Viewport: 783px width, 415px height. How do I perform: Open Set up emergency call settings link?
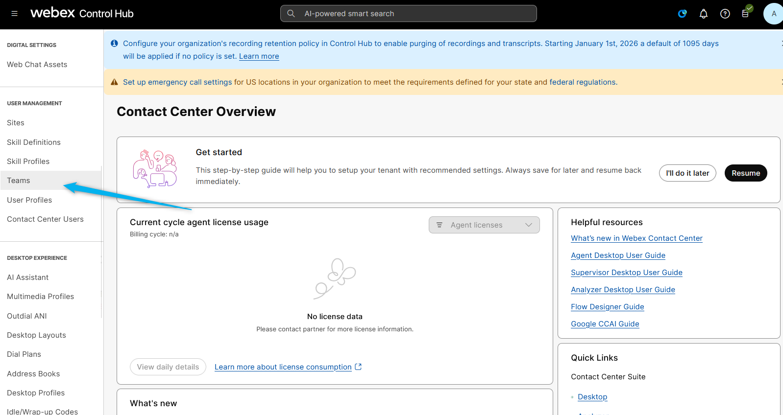[x=177, y=82]
